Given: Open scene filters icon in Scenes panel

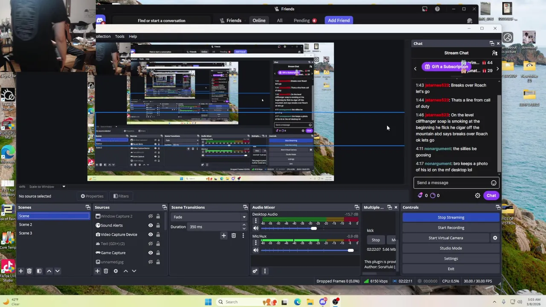Looking at the screenshot, I should [x=39, y=271].
